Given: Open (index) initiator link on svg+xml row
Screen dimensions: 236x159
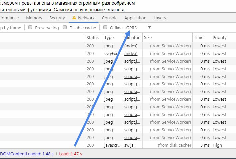Looking at the screenshot, I should click(131, 54).
